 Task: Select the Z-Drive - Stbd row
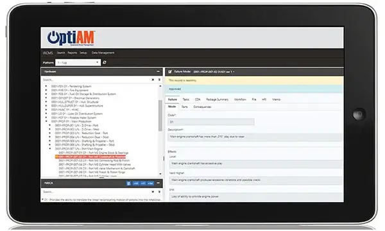point(77,129)
